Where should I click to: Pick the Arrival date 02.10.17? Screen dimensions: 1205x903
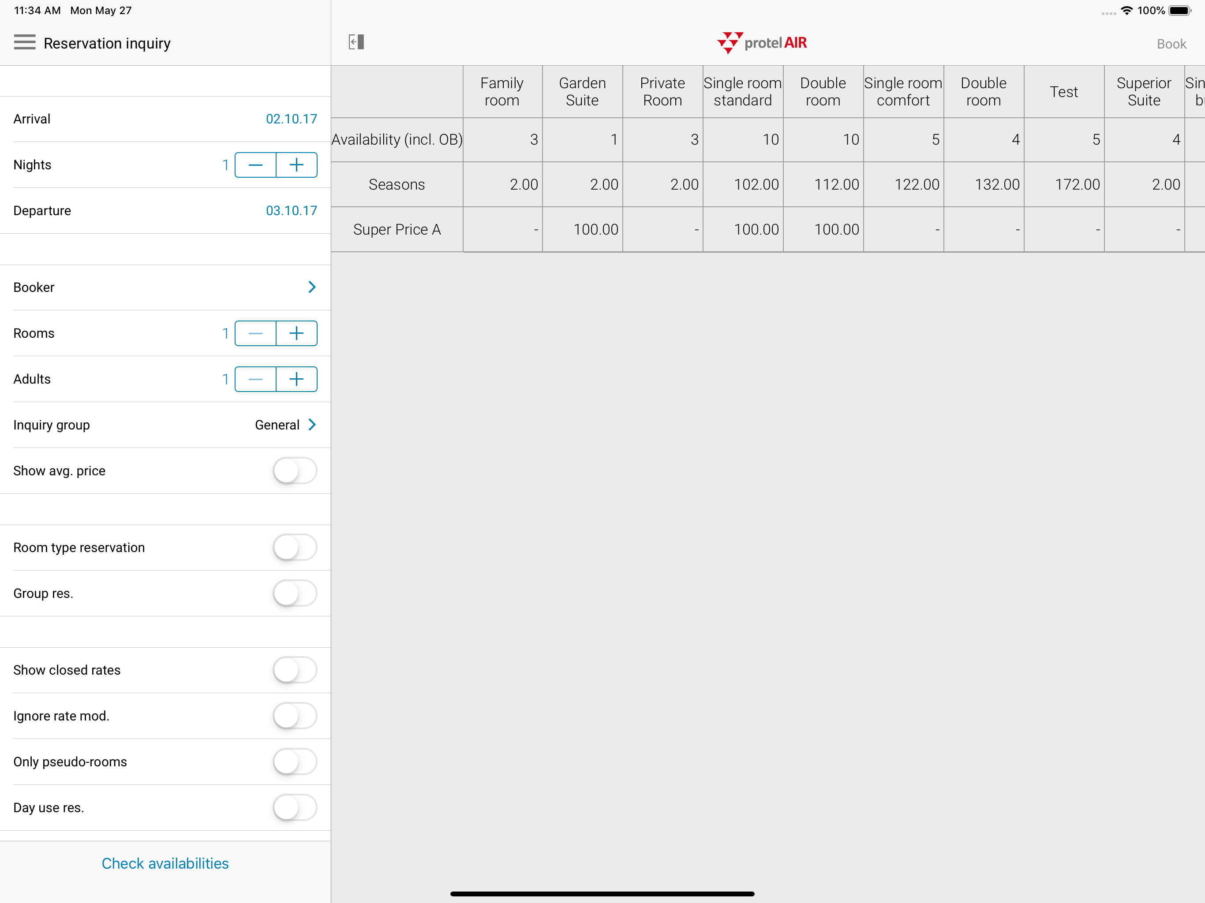(291, 119)
